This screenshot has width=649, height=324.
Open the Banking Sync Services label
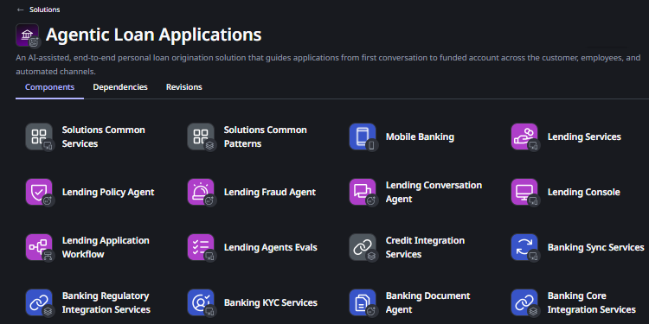coord(595,248)
